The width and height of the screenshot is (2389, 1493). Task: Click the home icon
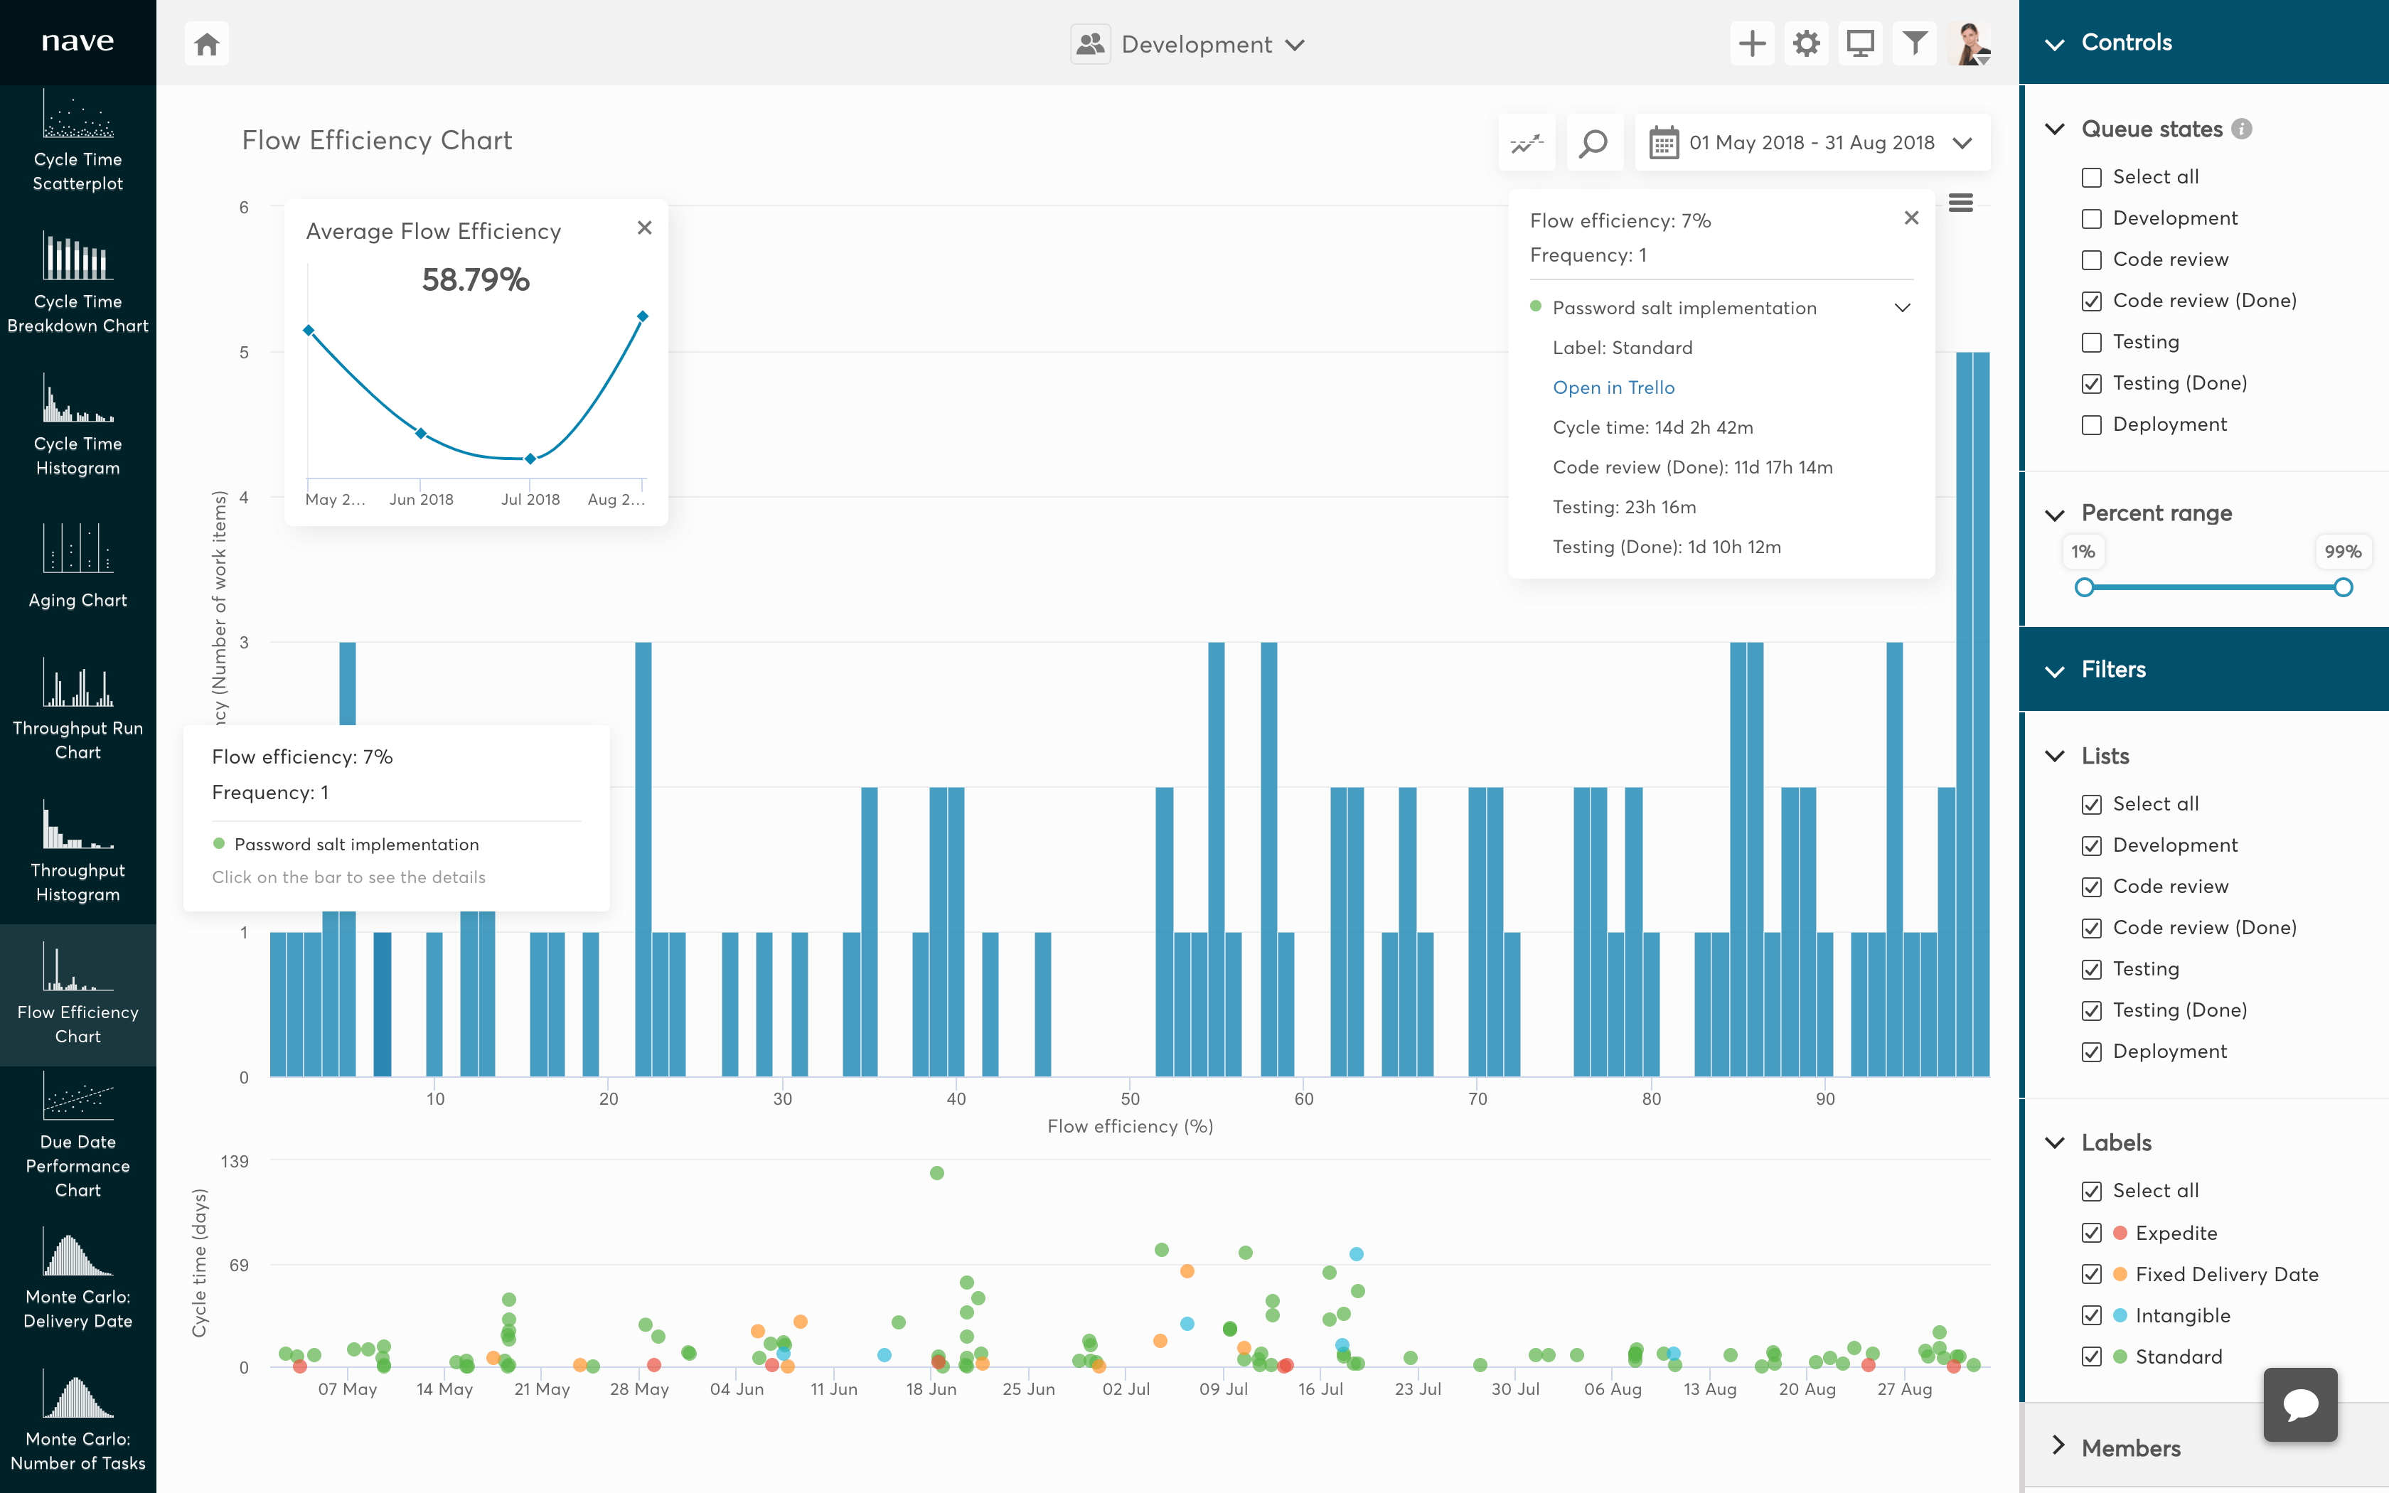click(206, 44)
